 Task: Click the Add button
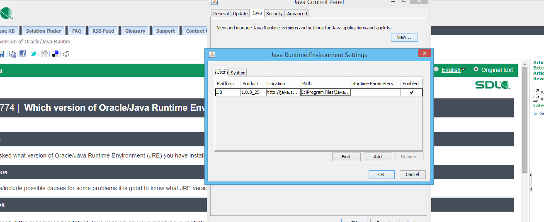coord(378,157)
